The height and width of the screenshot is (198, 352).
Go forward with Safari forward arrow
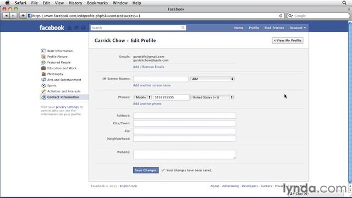(x=13, y=16)
